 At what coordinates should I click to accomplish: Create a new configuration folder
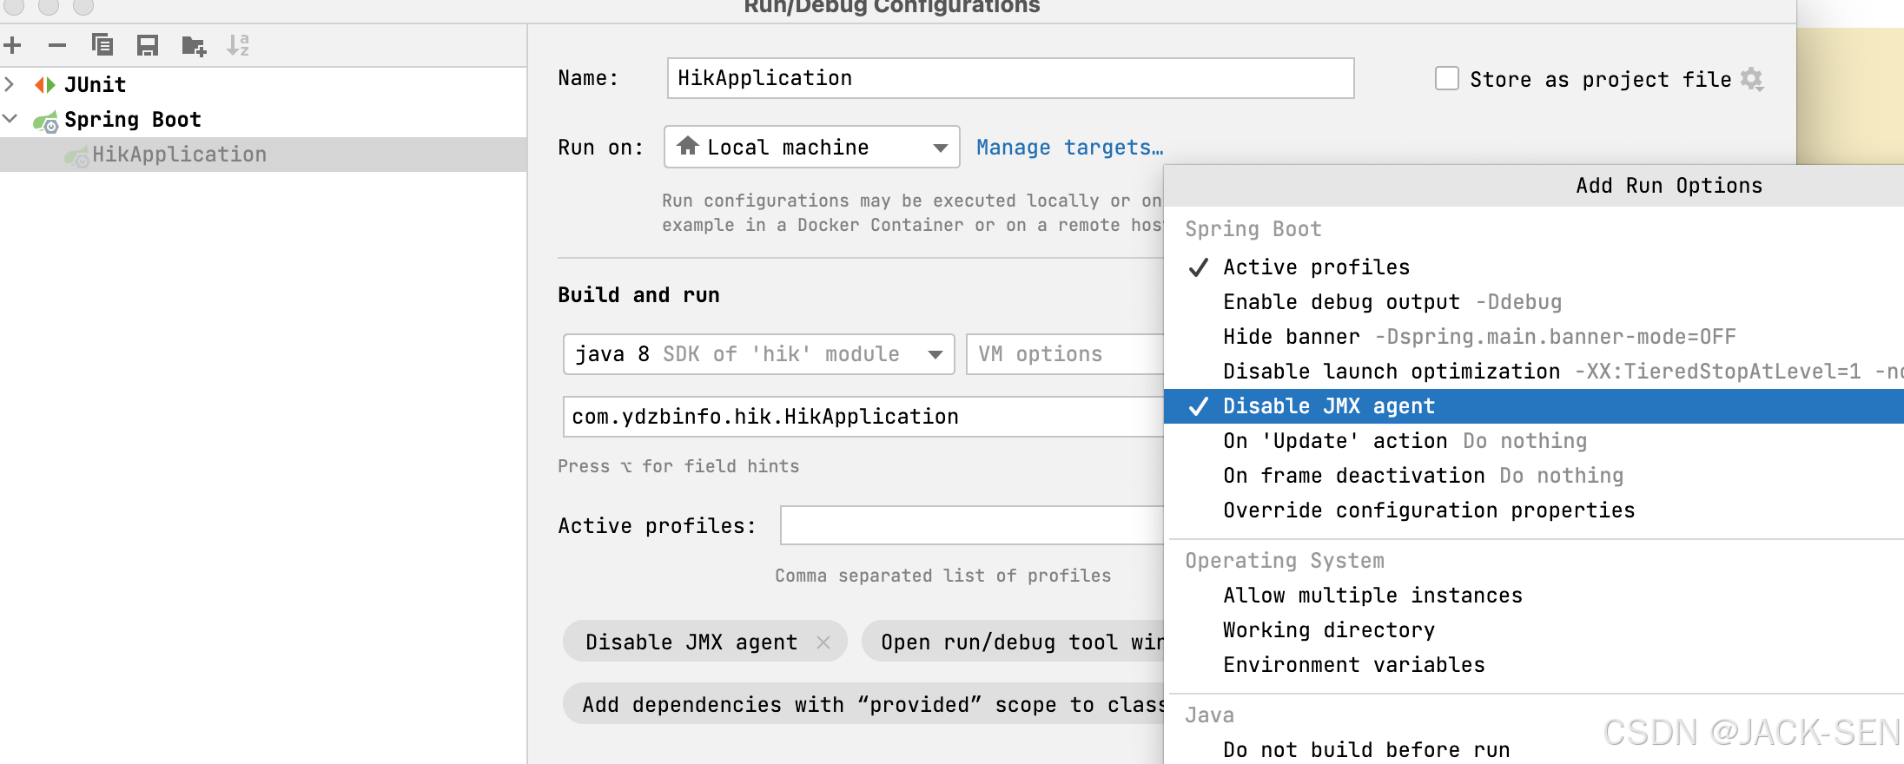[x=194, y=45]
